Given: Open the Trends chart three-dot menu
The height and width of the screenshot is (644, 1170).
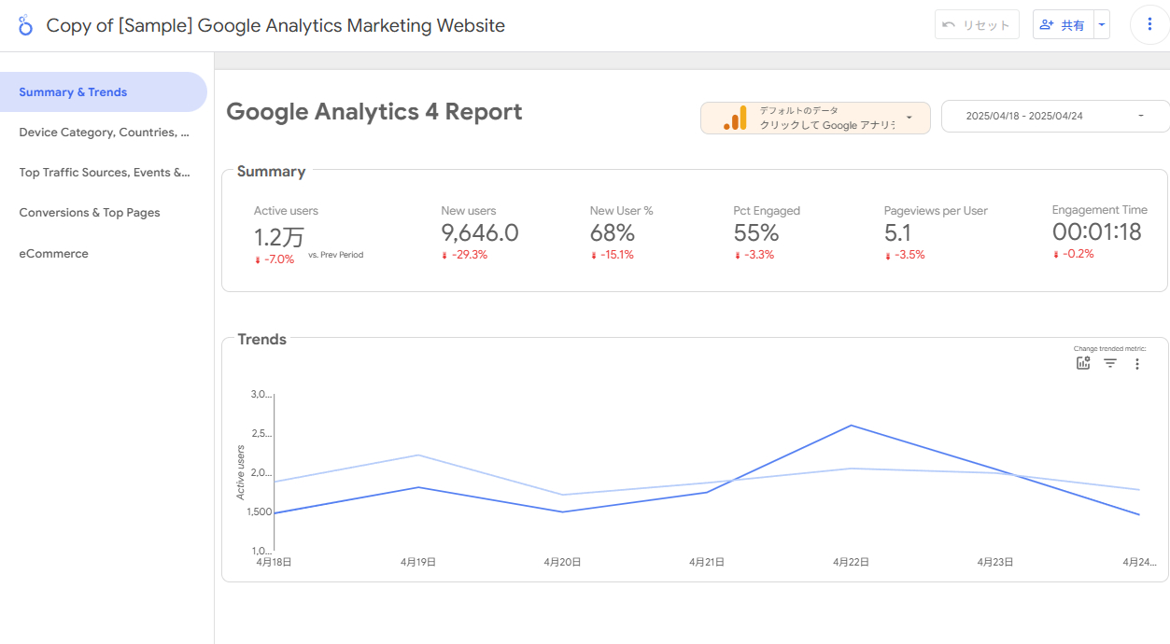Looking at the screenshot, I should [1137, 364].
